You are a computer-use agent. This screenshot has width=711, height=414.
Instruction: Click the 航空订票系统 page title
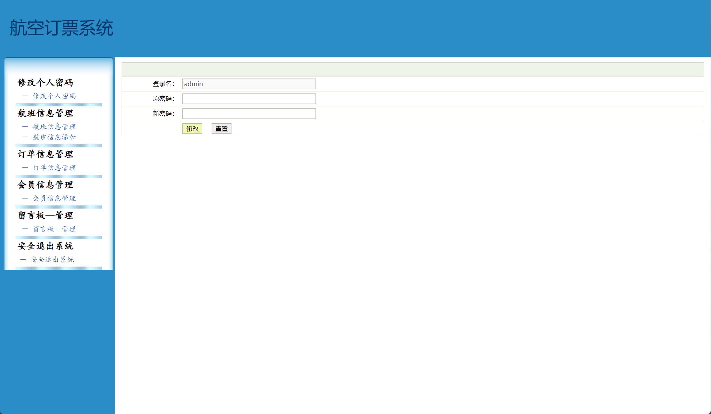62,28
